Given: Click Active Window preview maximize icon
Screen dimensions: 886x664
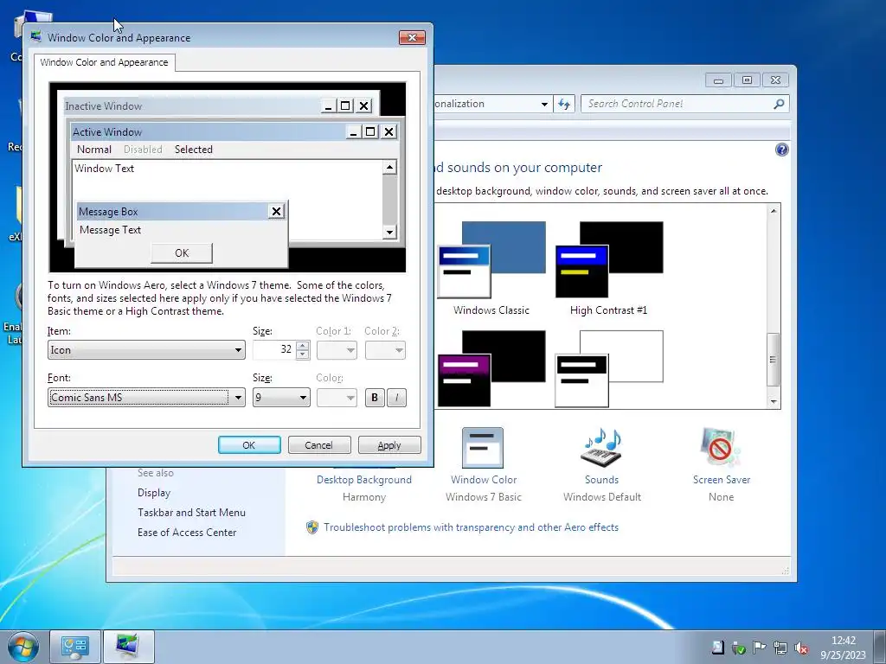Looking at the screenshot, I should (370, 131).
